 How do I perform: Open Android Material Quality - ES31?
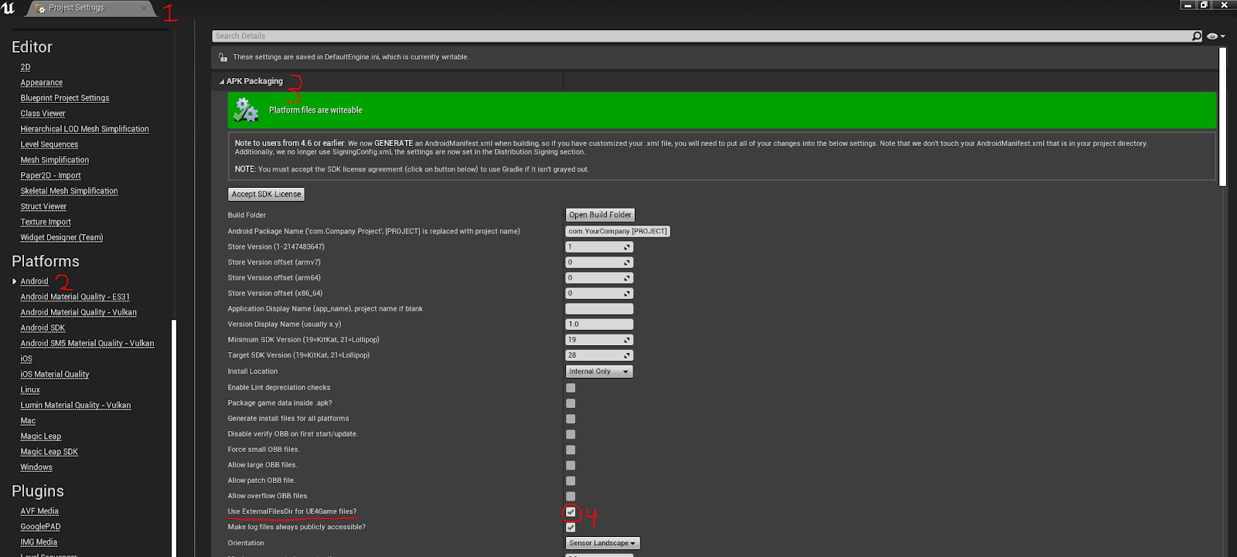[x=75, y=297]
